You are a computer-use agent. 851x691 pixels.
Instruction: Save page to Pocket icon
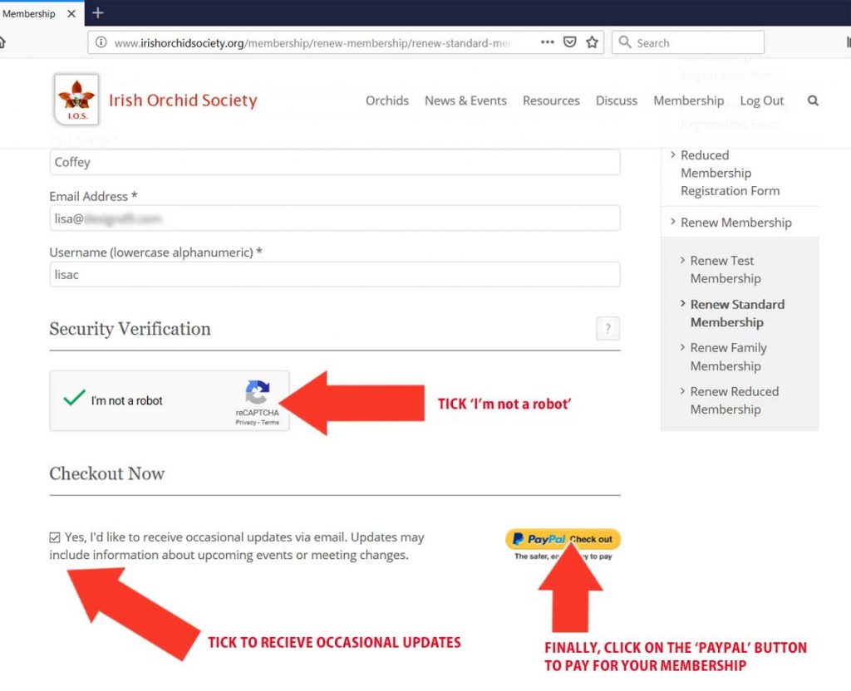pyautogui.click(x=569, y=42)
